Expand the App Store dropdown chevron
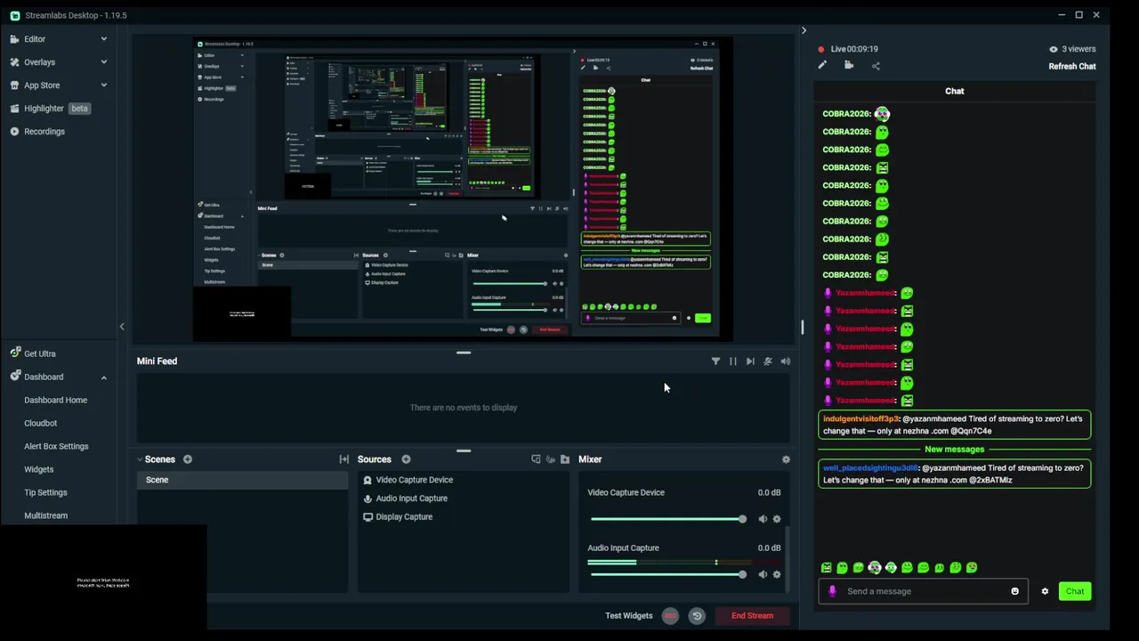The image size is (1139, 641). (103, 85)
